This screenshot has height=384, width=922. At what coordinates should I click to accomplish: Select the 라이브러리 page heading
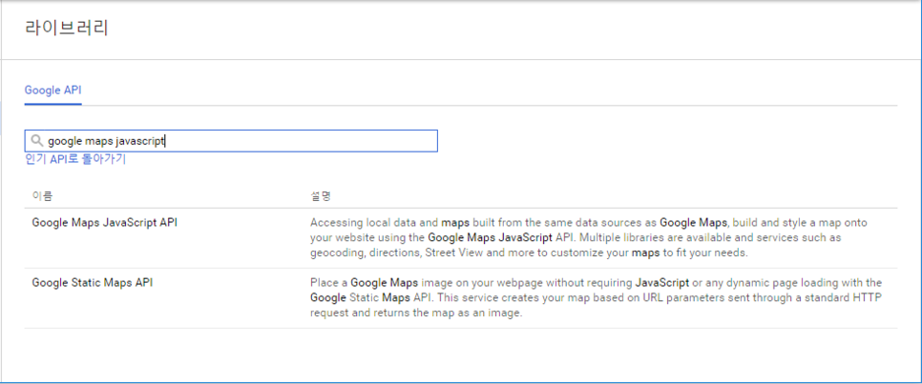pos(67,29)
